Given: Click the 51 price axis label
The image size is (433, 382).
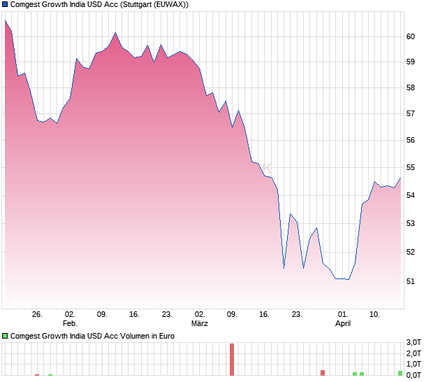Looking at the screenshot, I should 411,281.
